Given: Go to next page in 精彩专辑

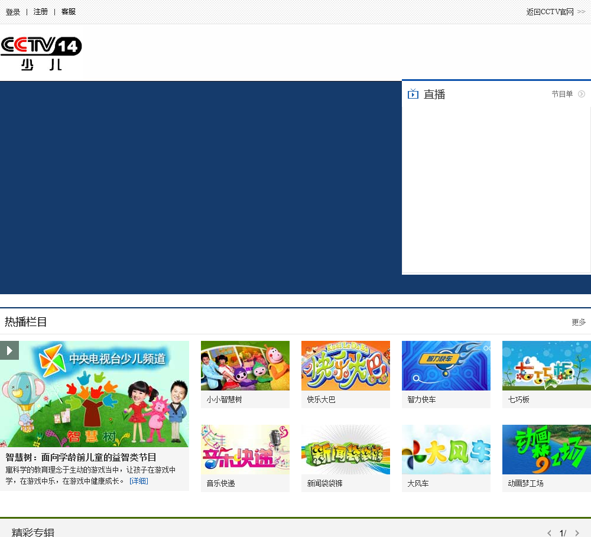Looking at the screenshot, I should (x=577, y=533).
